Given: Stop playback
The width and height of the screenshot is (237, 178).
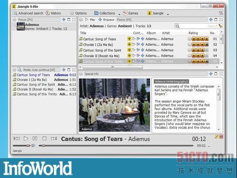Looking at the screenshot, I should [44, 138].
